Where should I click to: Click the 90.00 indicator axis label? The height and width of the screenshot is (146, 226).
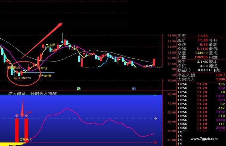tap(172, 94)
